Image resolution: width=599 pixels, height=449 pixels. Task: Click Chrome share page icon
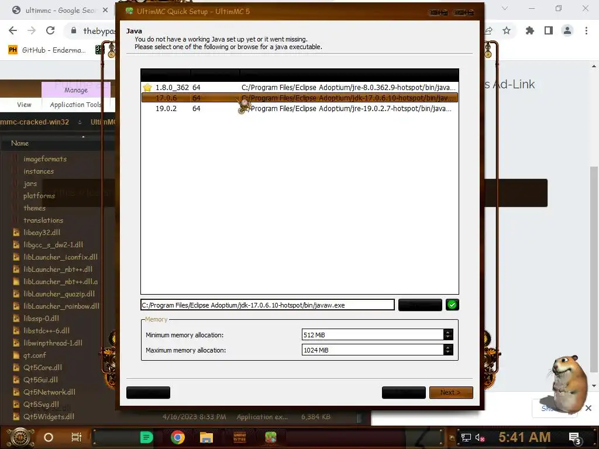click(x=488, y=30)
